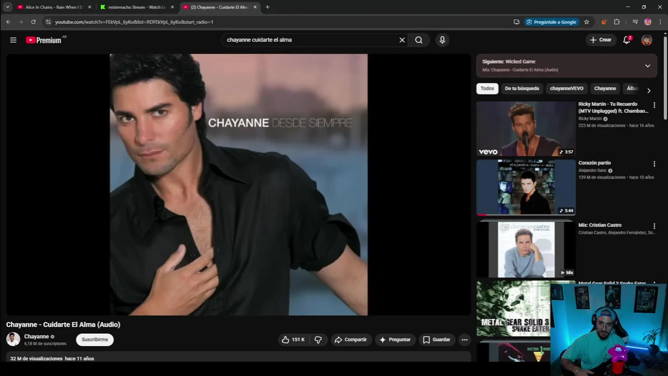Open the tab search dropdown
This screenshot has height=376, width=668.
coord(7,7)
